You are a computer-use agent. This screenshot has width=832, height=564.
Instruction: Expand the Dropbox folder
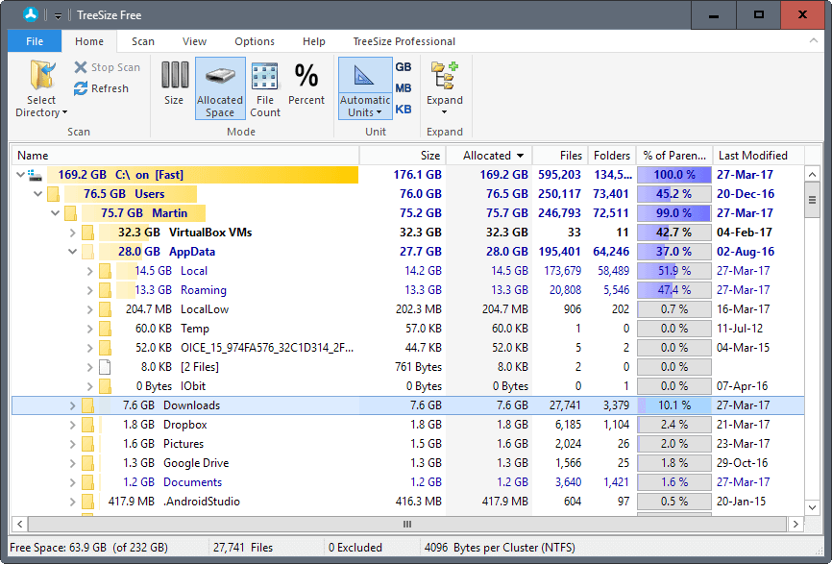[73, 425]
